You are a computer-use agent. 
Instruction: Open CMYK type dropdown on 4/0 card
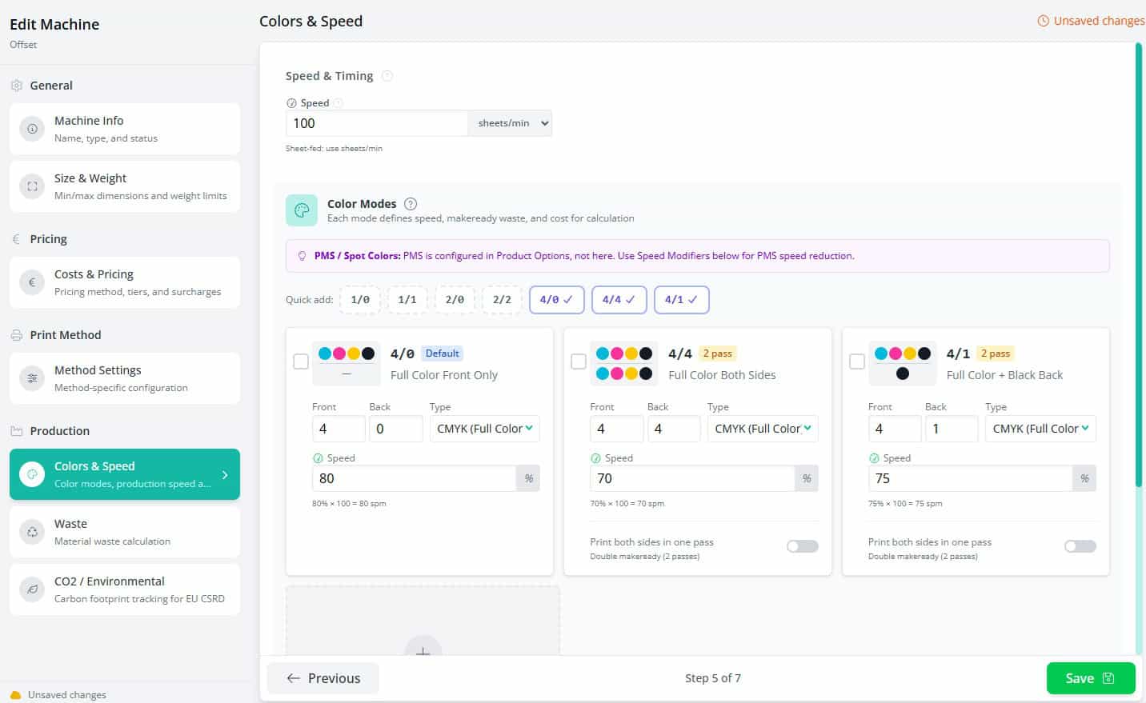484,428
